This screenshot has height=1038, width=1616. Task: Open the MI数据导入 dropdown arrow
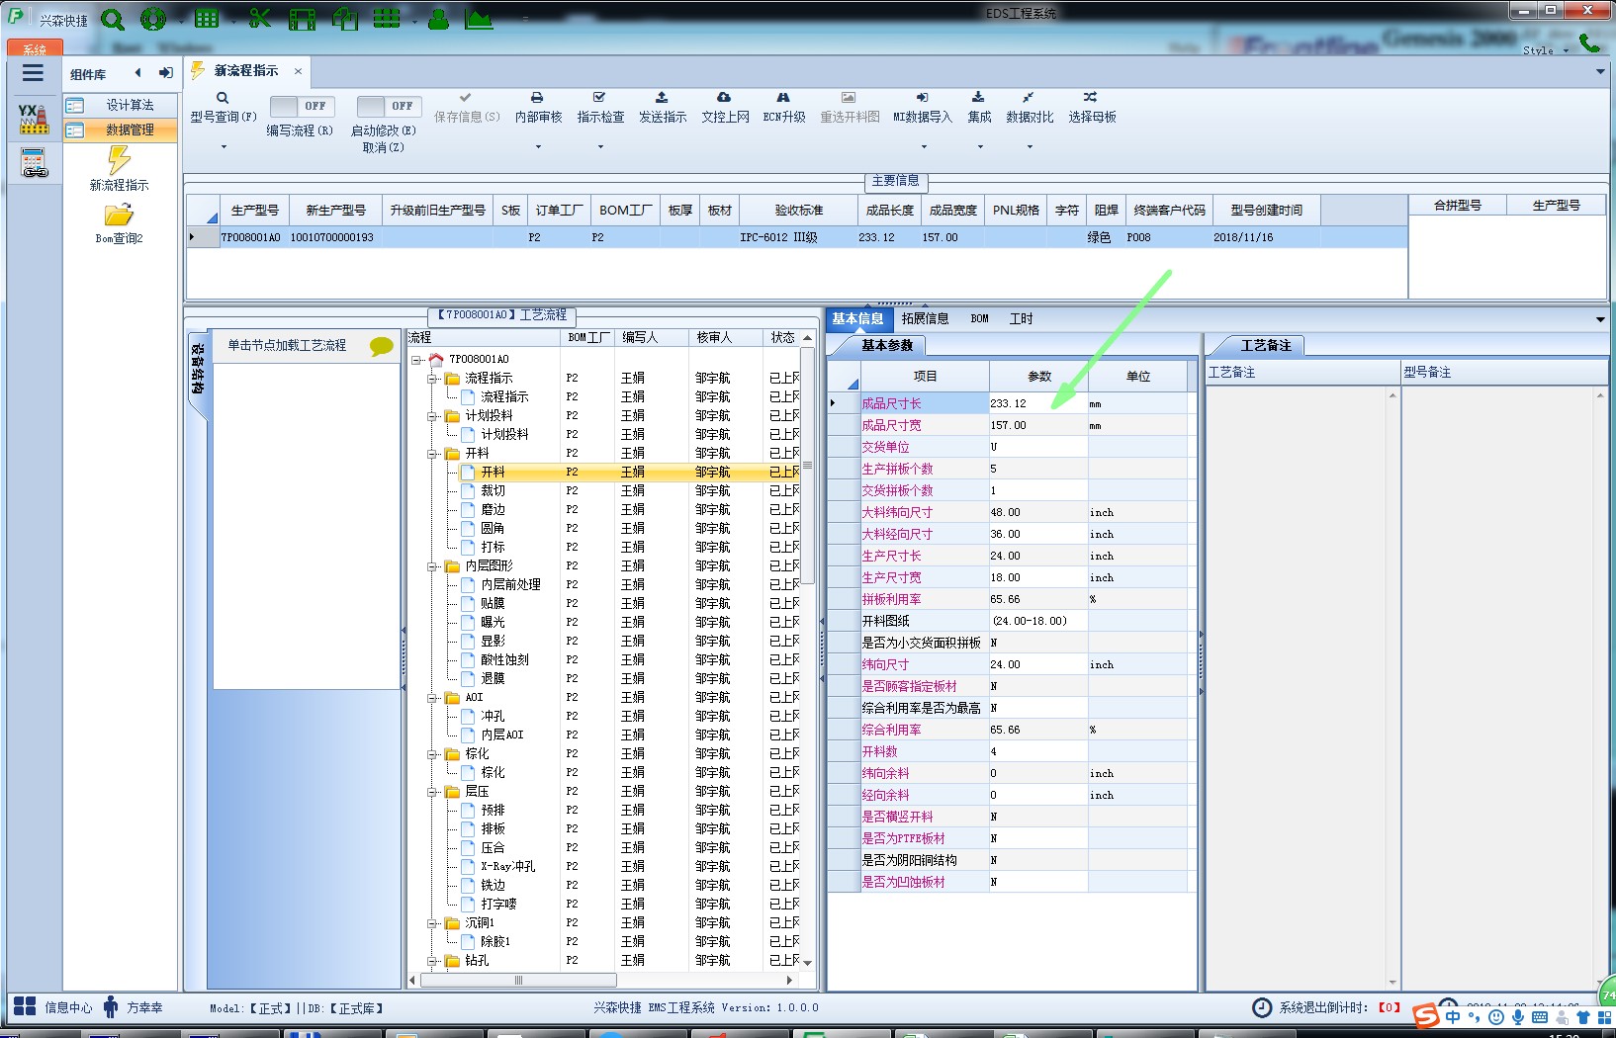(924, 147)
